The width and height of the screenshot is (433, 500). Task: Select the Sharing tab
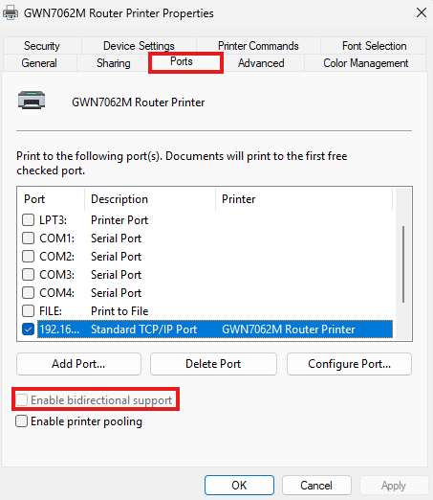[x=114, y=63]
